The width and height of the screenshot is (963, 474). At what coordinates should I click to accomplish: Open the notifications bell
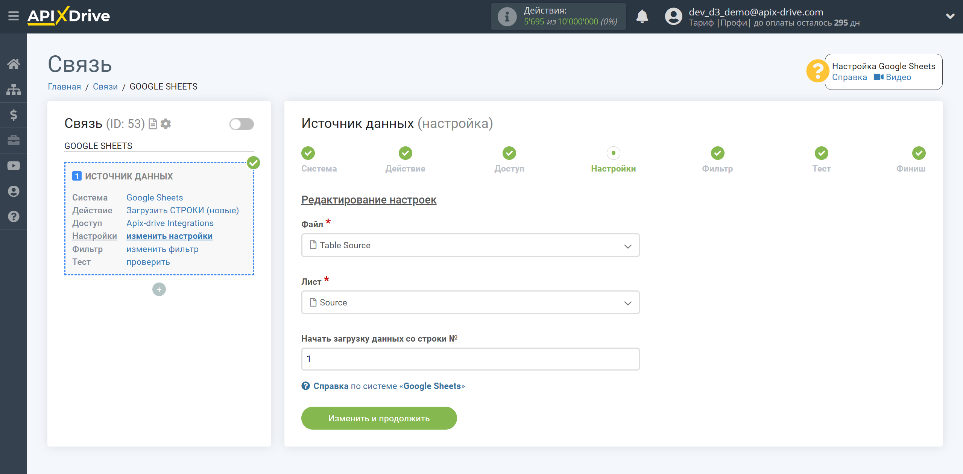(642, 17)
